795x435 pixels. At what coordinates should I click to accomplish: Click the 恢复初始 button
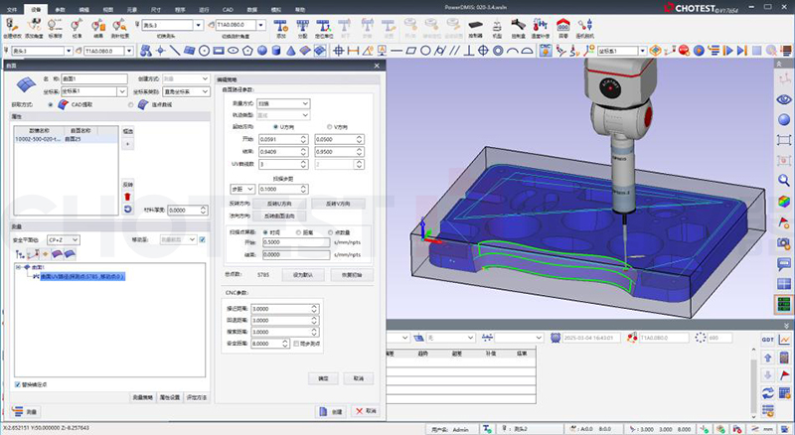click(352, 275)
